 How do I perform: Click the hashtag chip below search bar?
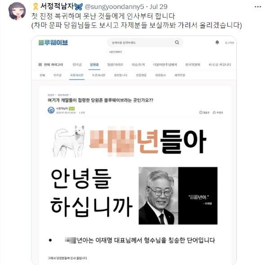coord(115,52)
